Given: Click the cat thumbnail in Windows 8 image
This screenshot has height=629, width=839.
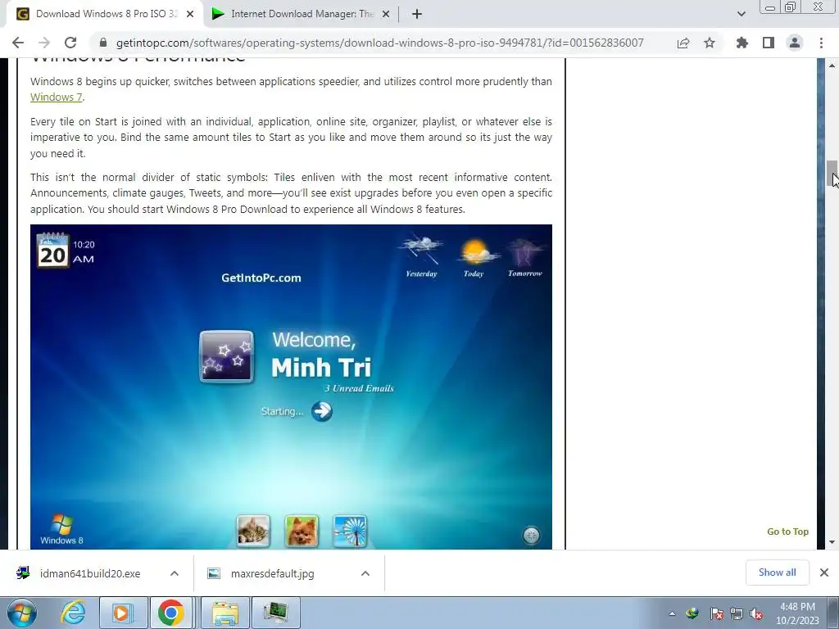Looking at the screenshot, I should click(253, 531).
